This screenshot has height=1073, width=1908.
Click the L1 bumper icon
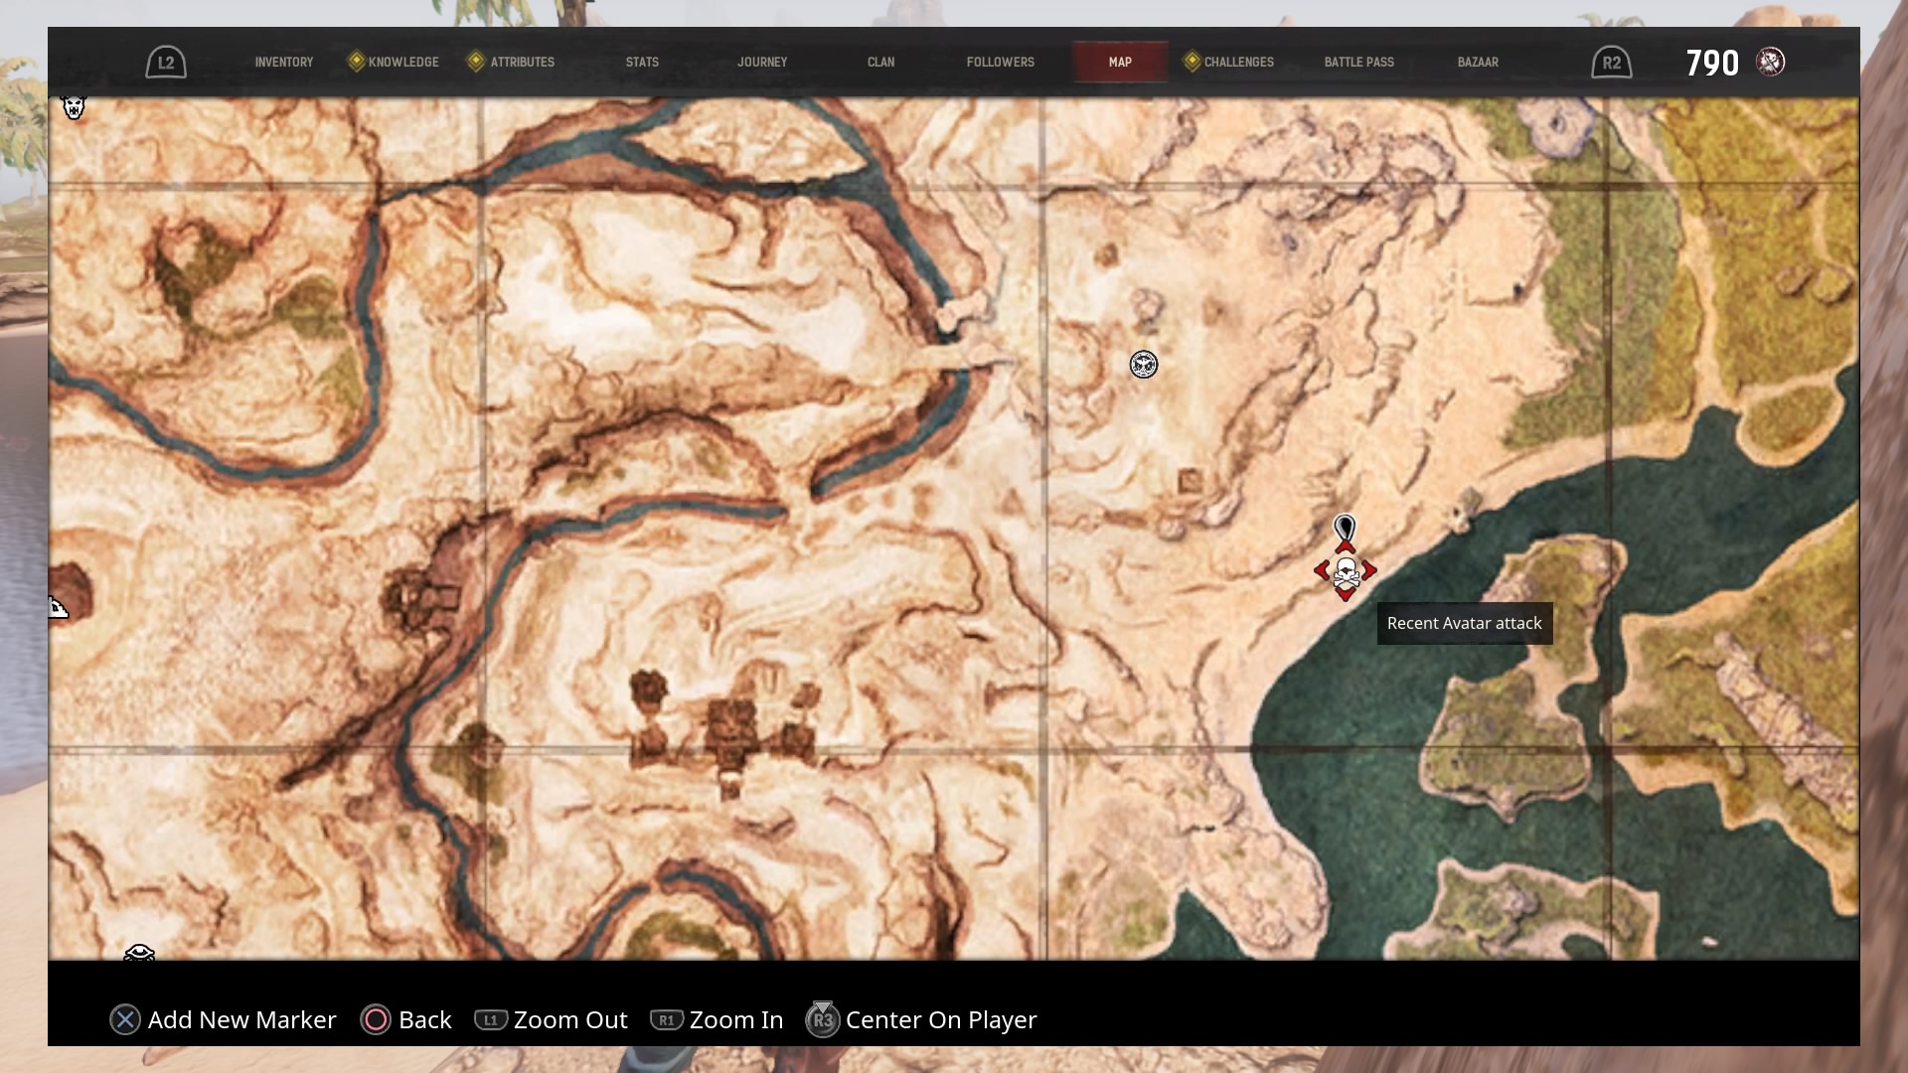pos(491,1019)
